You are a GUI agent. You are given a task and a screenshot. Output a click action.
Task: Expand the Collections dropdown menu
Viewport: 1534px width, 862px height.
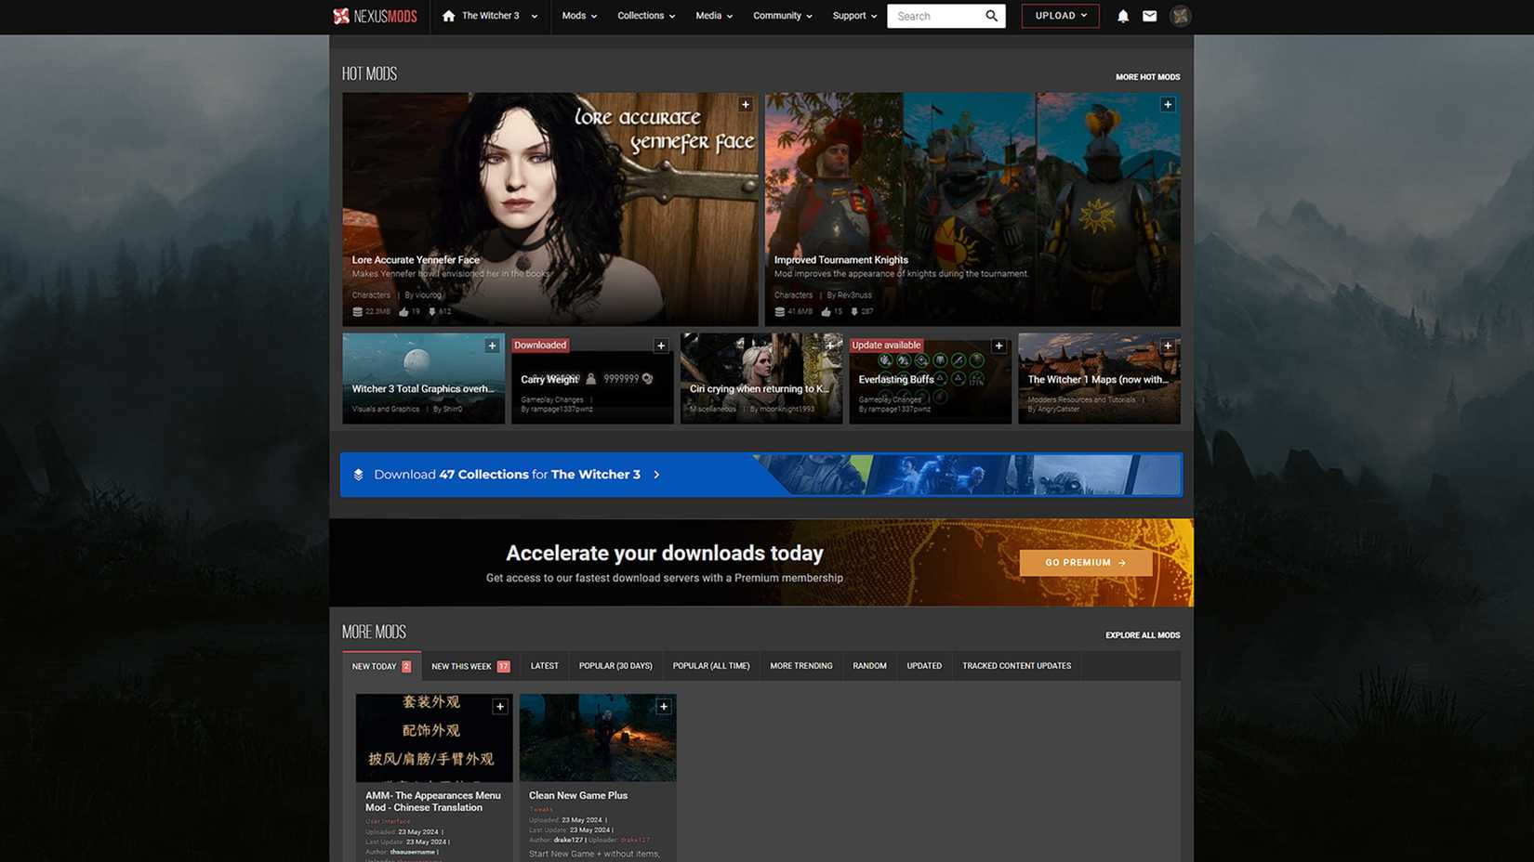(646, 16)
